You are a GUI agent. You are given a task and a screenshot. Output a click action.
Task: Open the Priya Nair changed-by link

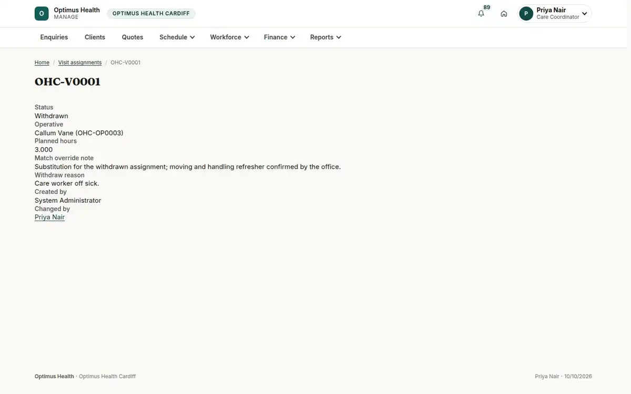(x=50, y=217)
